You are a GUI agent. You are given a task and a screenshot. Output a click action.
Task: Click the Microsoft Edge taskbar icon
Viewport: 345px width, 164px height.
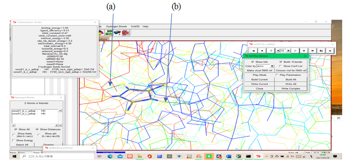(110, 156)
